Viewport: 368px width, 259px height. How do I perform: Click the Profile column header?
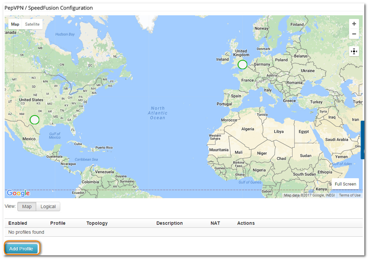pos(58,223)
